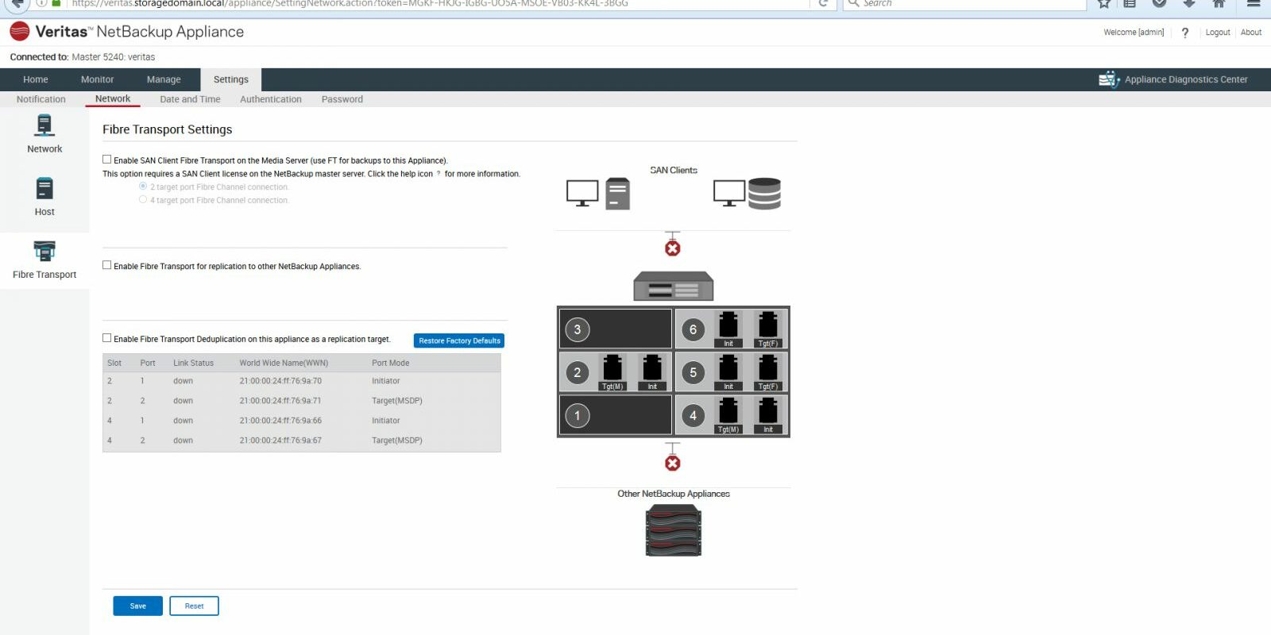Click the Veritas red logo
The width and height of the screenshot is (1271, 635).
(20, 32)
